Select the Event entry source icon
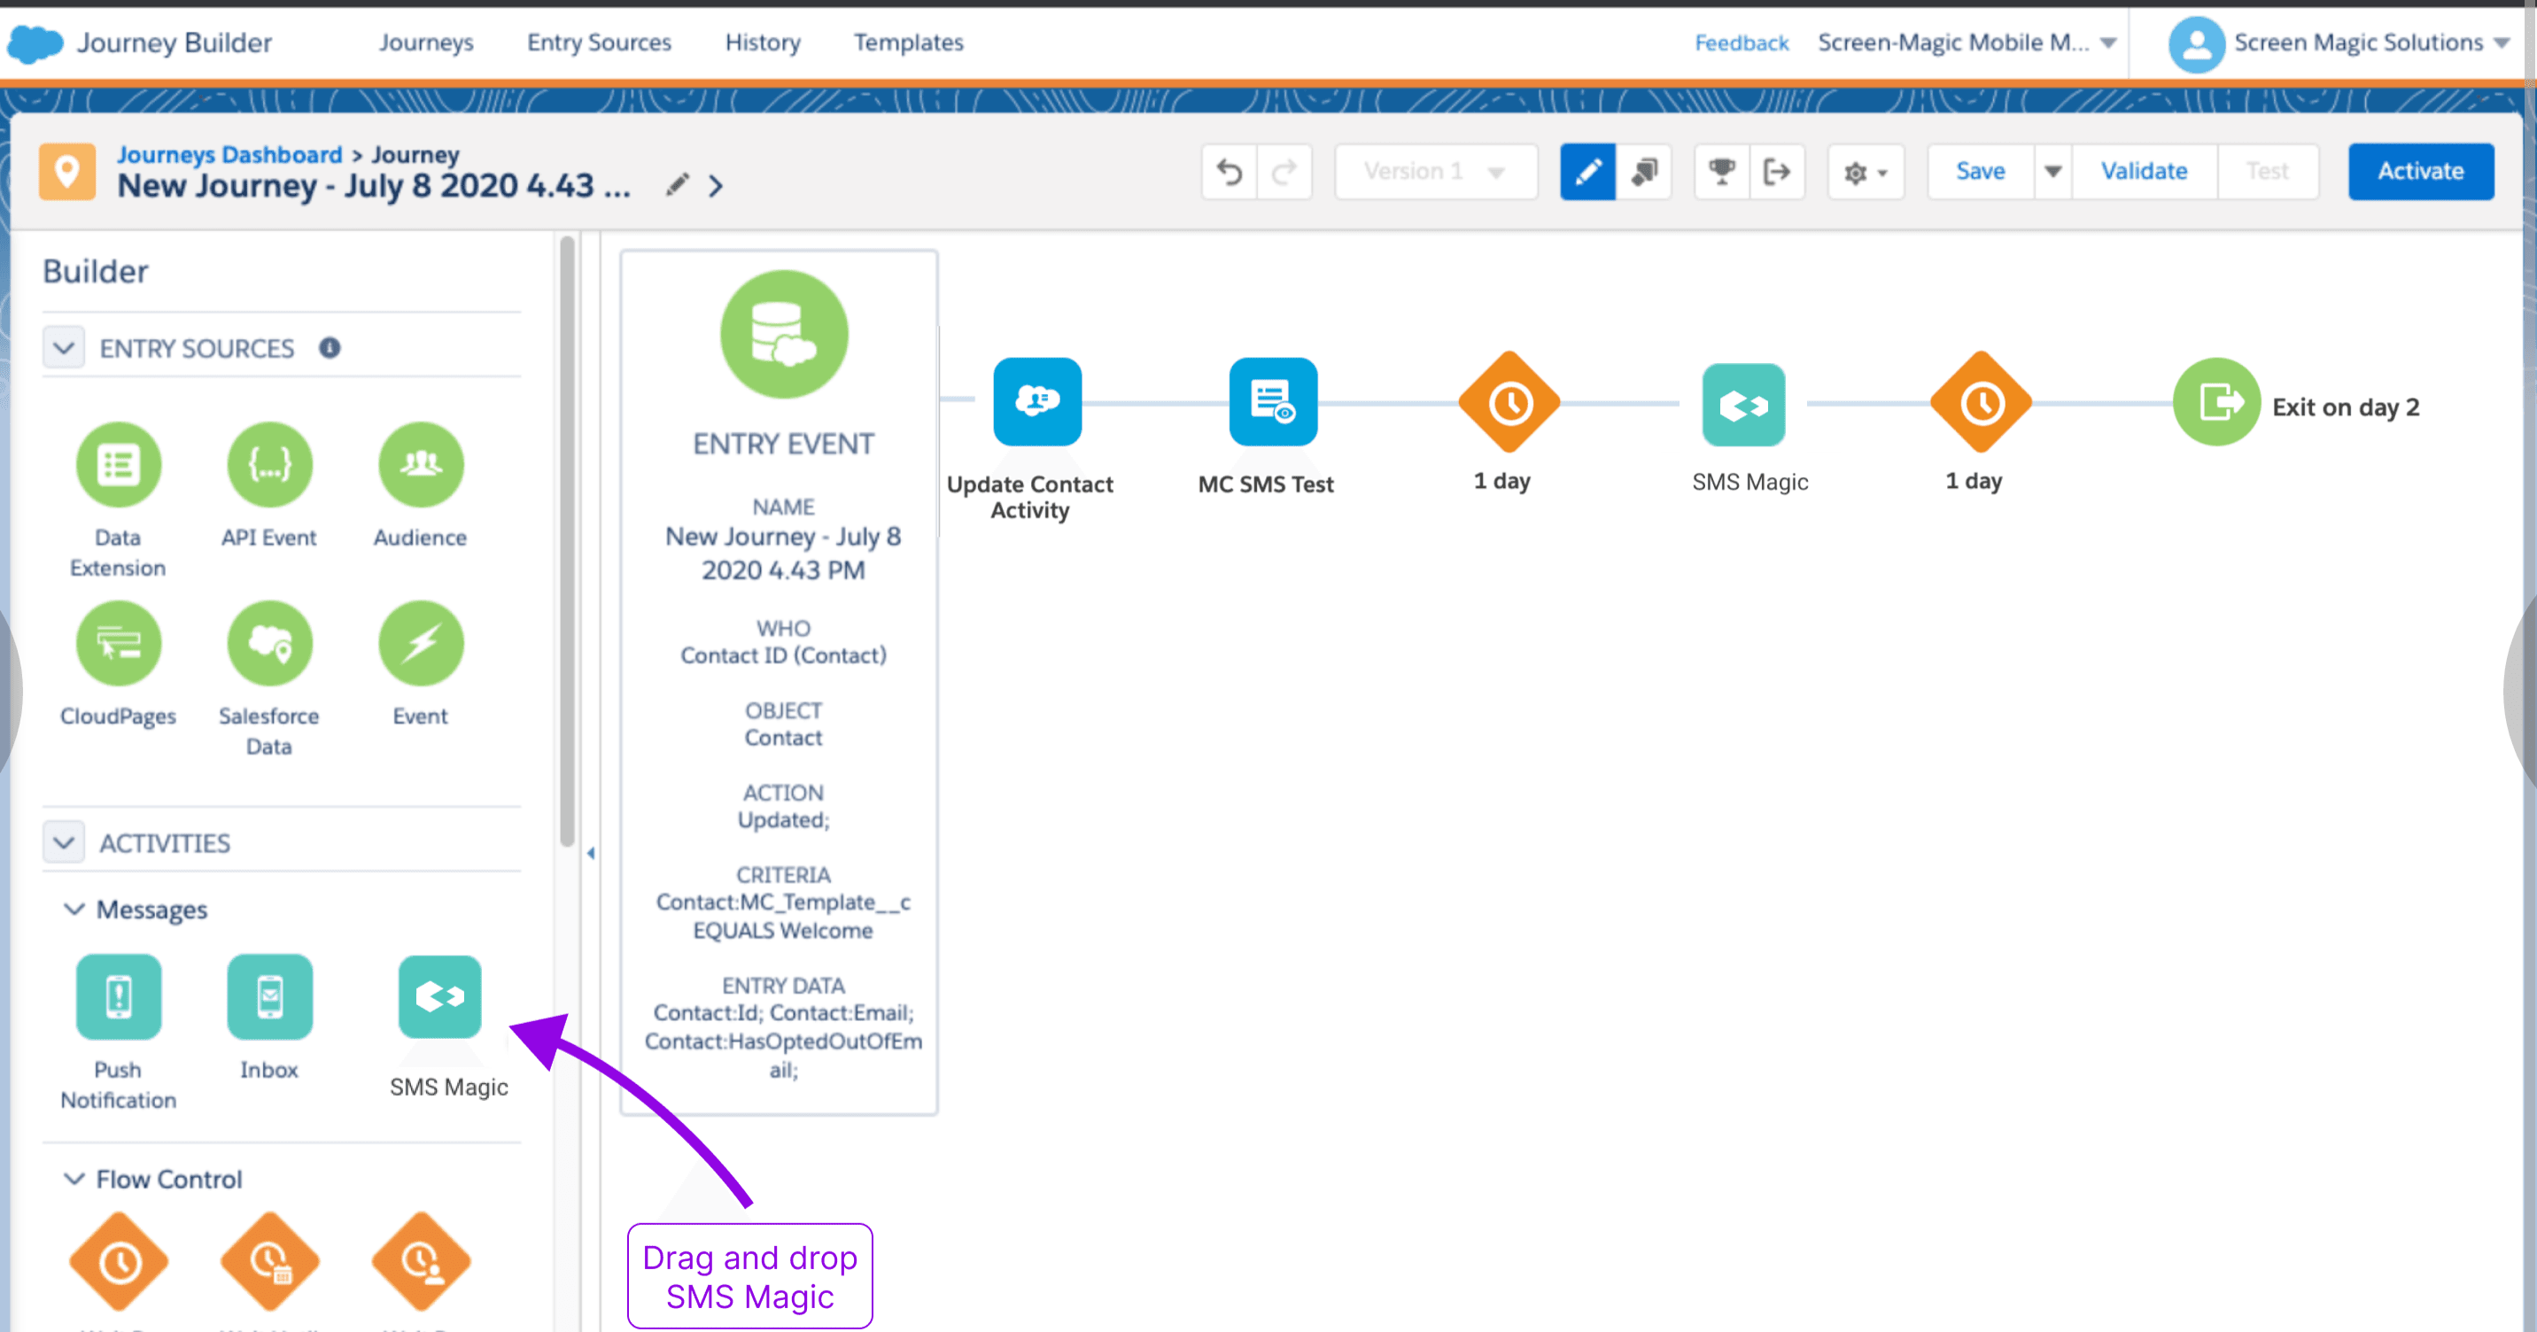Viewport: 2537px width, 1332px height. tap(421, 644)
